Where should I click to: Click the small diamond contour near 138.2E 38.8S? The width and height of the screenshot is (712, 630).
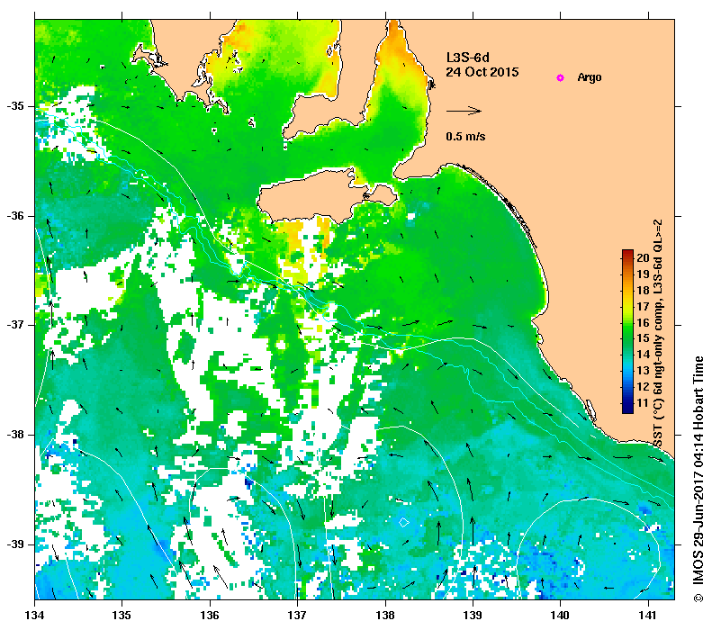click(x=403, y=523)
